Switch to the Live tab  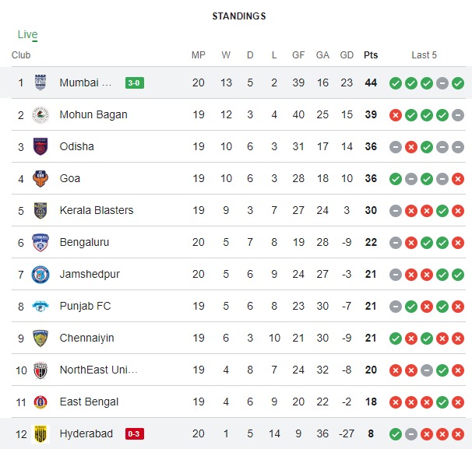[27, 34]
